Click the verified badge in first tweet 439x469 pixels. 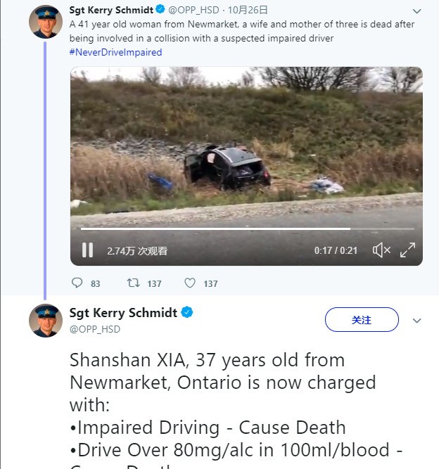[x=160, y=11]
